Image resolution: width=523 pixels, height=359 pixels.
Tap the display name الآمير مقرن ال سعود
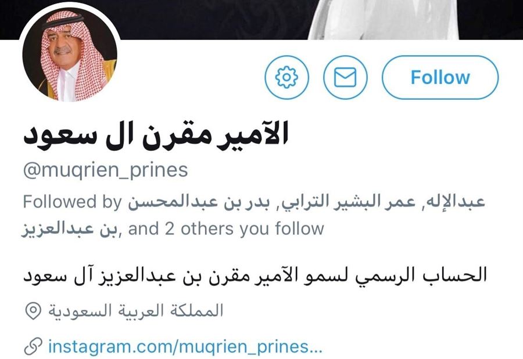pyautogui.click(x=156, y=135)
